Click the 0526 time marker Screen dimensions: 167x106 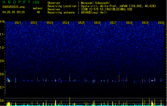coord(97,23)
